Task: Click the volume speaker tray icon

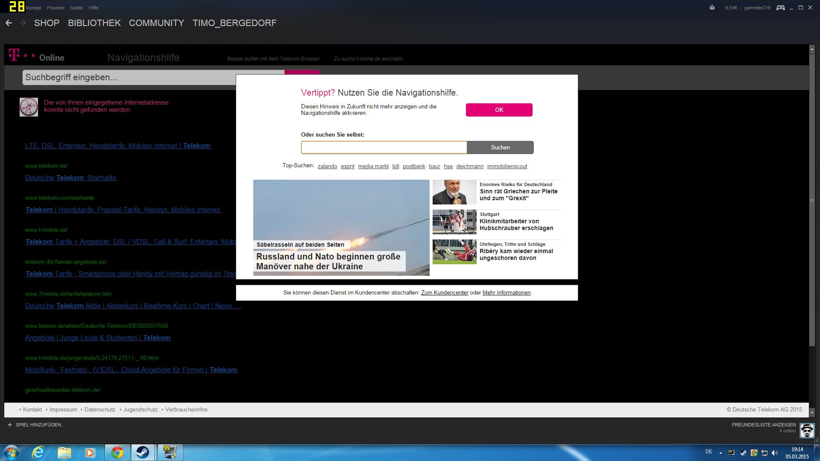Action: tap(775, 453)
